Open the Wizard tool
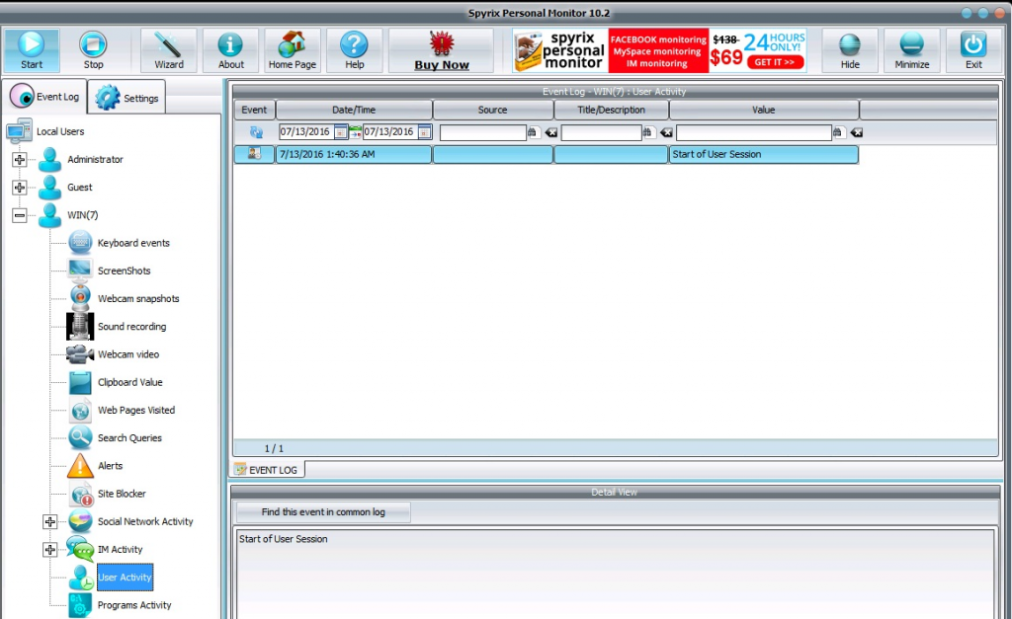The width and height of the screenshot is (1012, 619). (169, 50)
